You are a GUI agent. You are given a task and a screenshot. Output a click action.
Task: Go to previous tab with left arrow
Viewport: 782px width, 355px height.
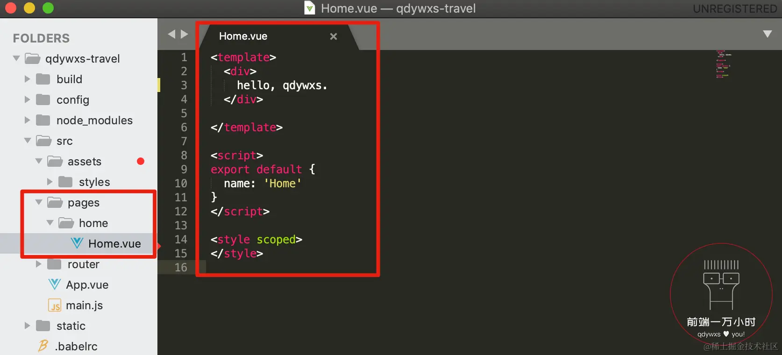(x=171, y=34)
